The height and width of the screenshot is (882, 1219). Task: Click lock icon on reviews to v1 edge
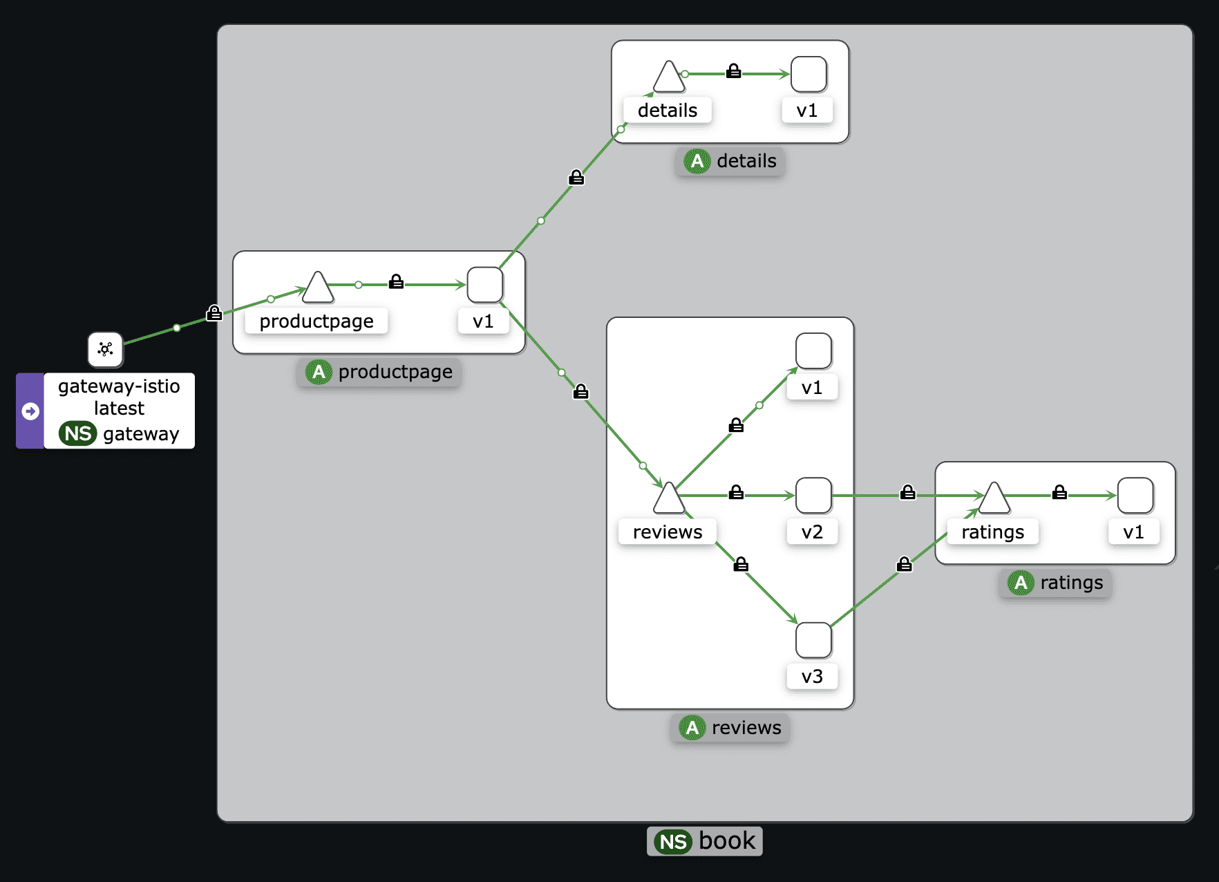pyautogui.click(x=737, y=425)
